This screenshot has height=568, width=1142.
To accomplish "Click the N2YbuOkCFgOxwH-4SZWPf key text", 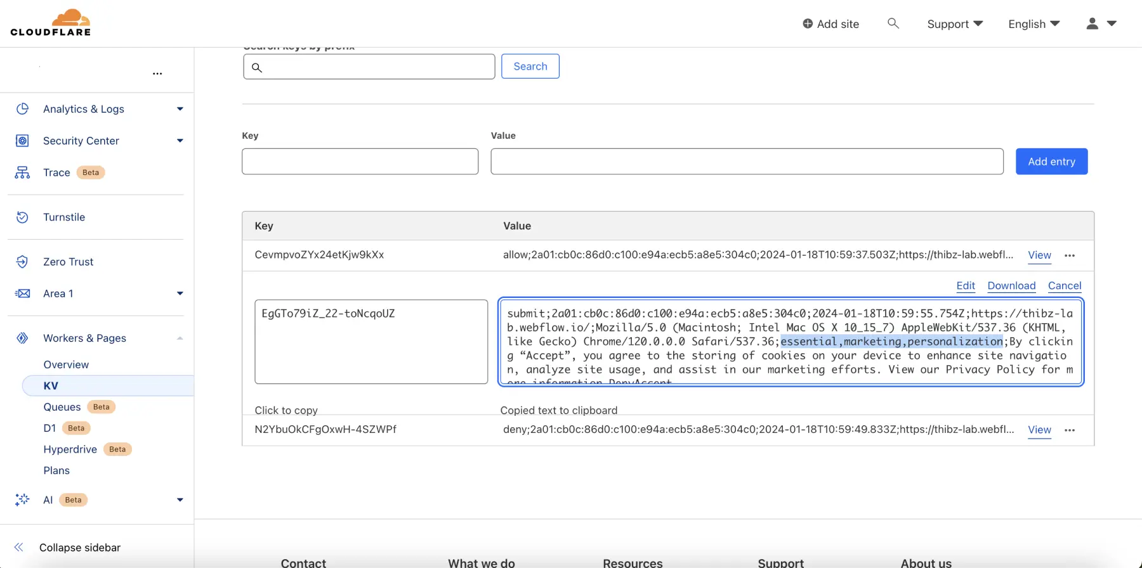I will tap(325, 429).
